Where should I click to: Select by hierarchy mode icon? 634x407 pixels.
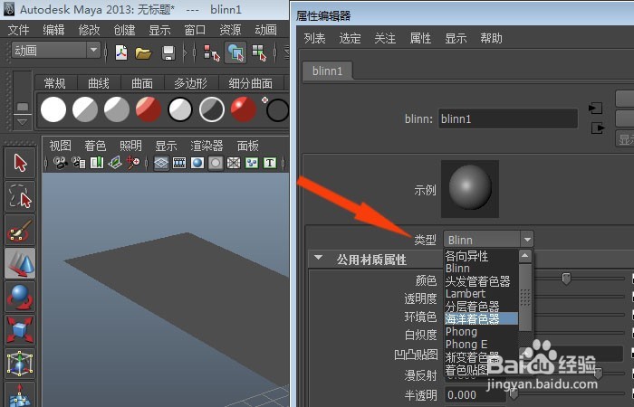click(x=212, y=52)
